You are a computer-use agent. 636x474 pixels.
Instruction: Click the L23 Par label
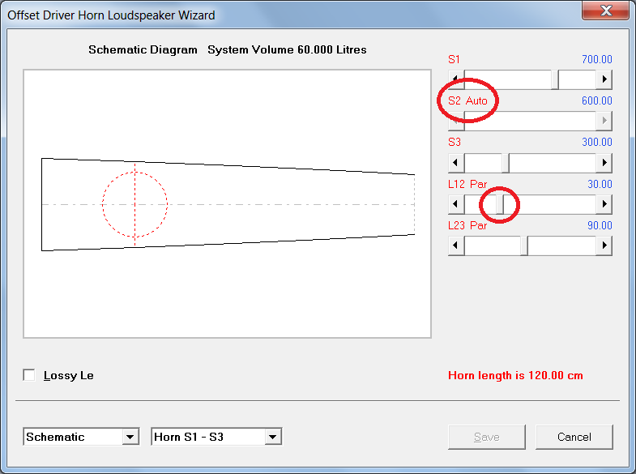(x=467, y=225)
